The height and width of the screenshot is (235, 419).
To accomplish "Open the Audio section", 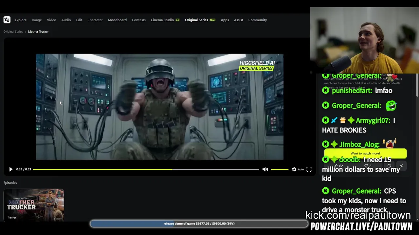I will point(66,20).
